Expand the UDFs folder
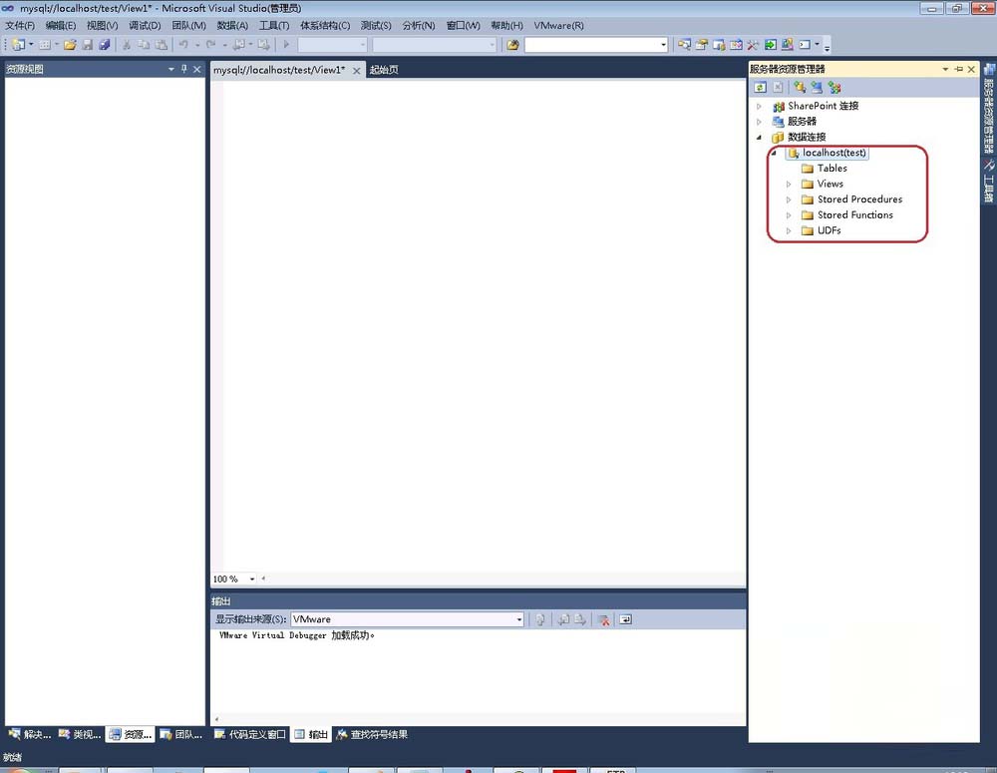The image size is (997, 773). tap(789, 231)
